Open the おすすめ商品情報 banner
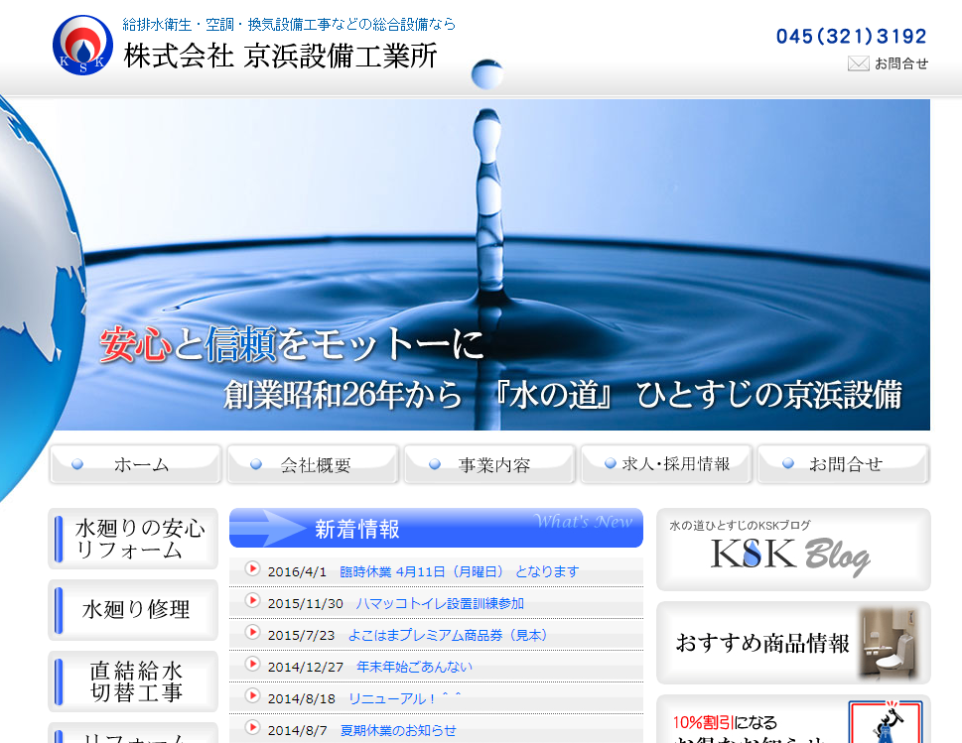The image size is (962, 743). click(793, 643)
